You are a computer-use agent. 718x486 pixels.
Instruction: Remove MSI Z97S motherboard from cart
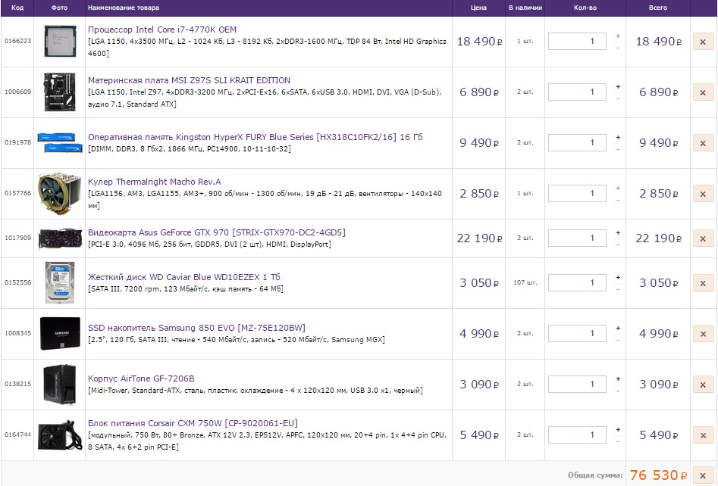point(703,92)
